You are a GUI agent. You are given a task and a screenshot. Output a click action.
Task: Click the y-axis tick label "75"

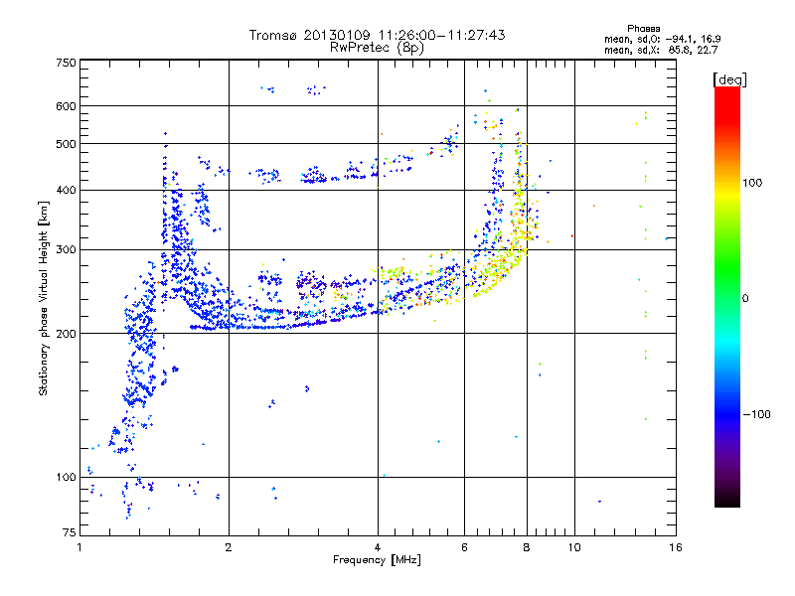70,532
